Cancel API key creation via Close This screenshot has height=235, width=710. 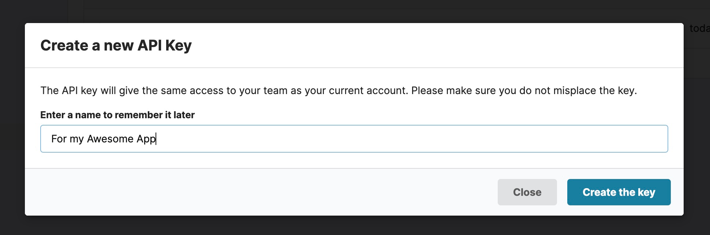tap(527, 192)
